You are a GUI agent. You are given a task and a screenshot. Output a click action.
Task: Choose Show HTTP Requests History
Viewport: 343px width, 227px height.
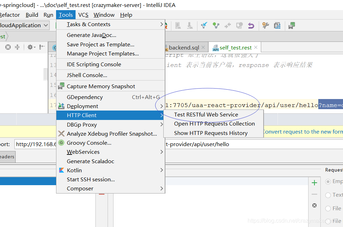tap(213, 133)
